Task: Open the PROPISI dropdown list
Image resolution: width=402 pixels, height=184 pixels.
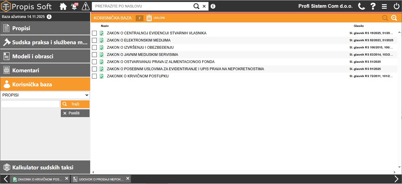Action: point(45,95)
